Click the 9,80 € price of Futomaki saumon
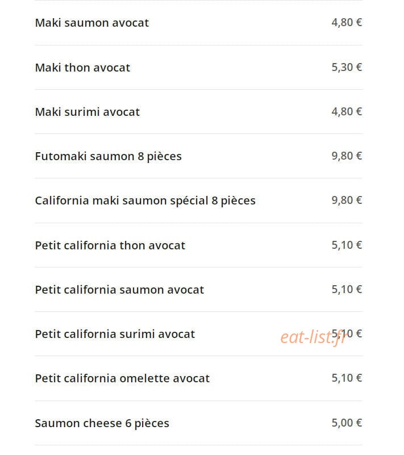This screenshot has width=404, height=455. 347,156
